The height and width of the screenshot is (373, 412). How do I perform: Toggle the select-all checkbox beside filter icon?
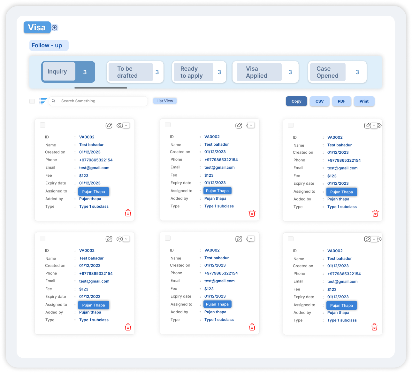click(x=32, y=101)
